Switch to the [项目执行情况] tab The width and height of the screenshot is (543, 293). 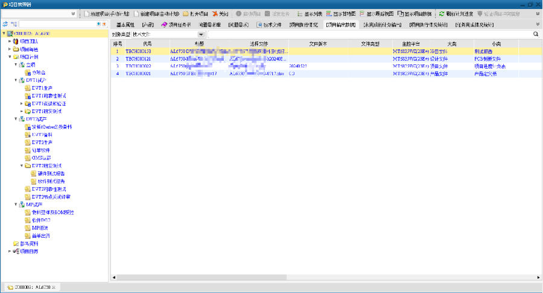[303, 25]
